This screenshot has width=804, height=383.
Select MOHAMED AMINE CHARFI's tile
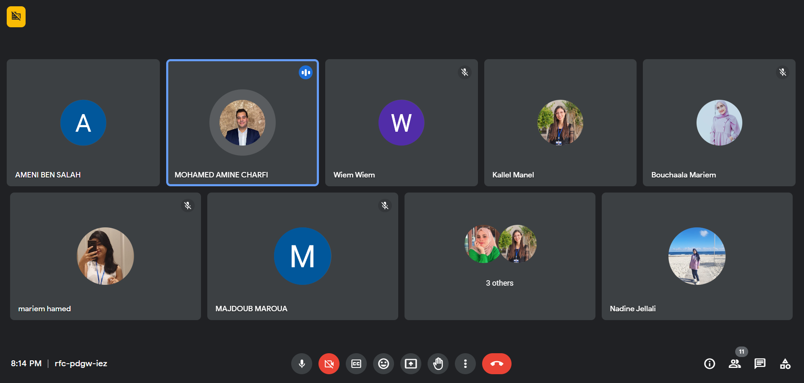click(x=243, y=122)
